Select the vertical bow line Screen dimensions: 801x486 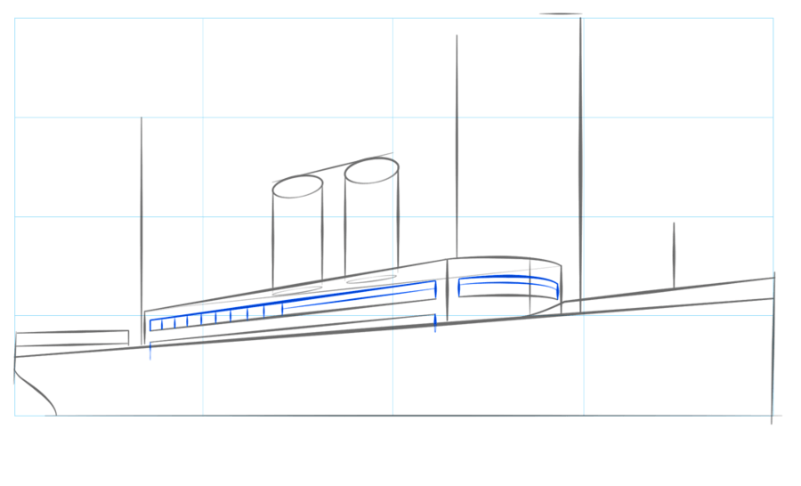(773, 347)
